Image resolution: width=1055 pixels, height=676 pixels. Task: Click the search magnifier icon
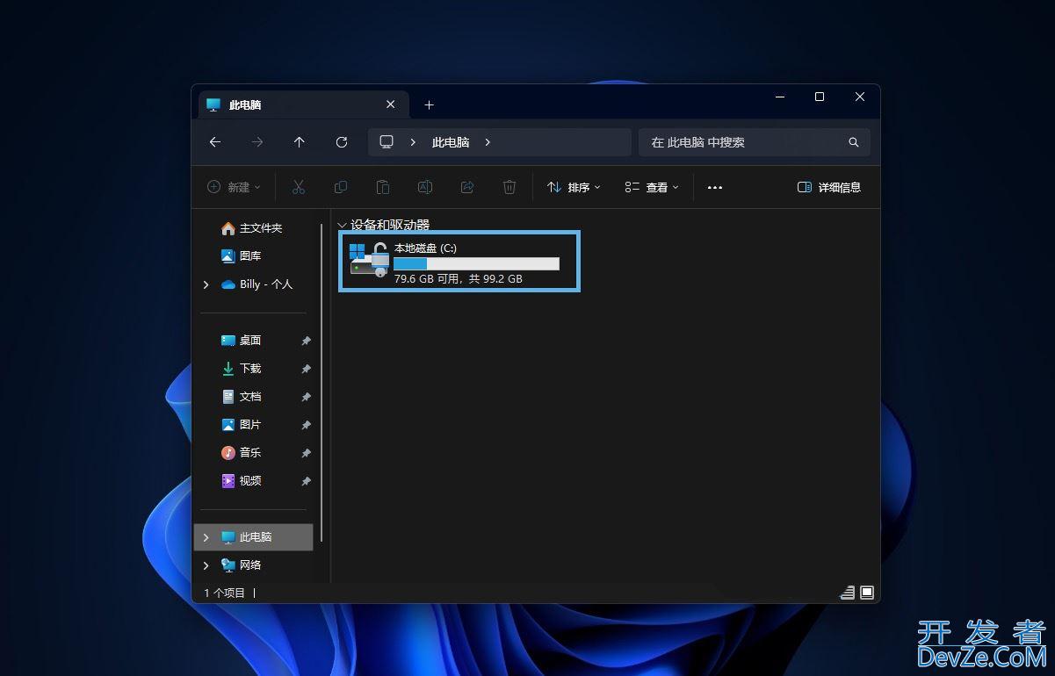(x=853, y=142)
